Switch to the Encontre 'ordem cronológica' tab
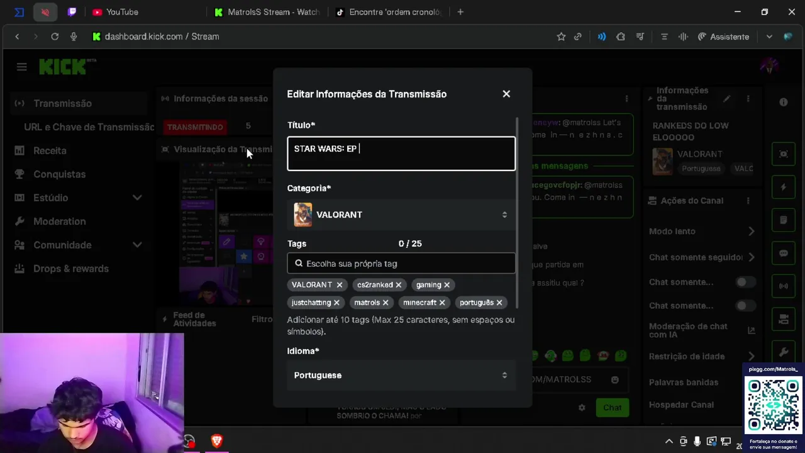The image size is (805, 453). [x=389, y=12]
